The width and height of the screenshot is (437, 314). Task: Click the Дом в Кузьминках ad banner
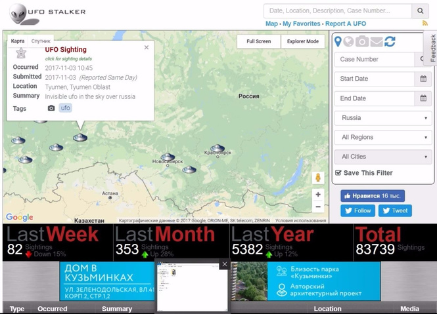(x=107, y=281)
